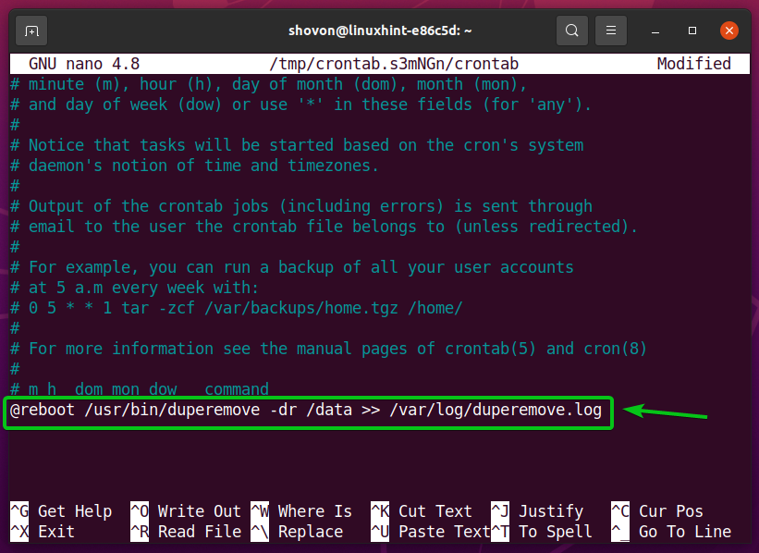Click the ^W Where Is shortcut
Viewport: 759px width, 553px height.
[301, 511]
